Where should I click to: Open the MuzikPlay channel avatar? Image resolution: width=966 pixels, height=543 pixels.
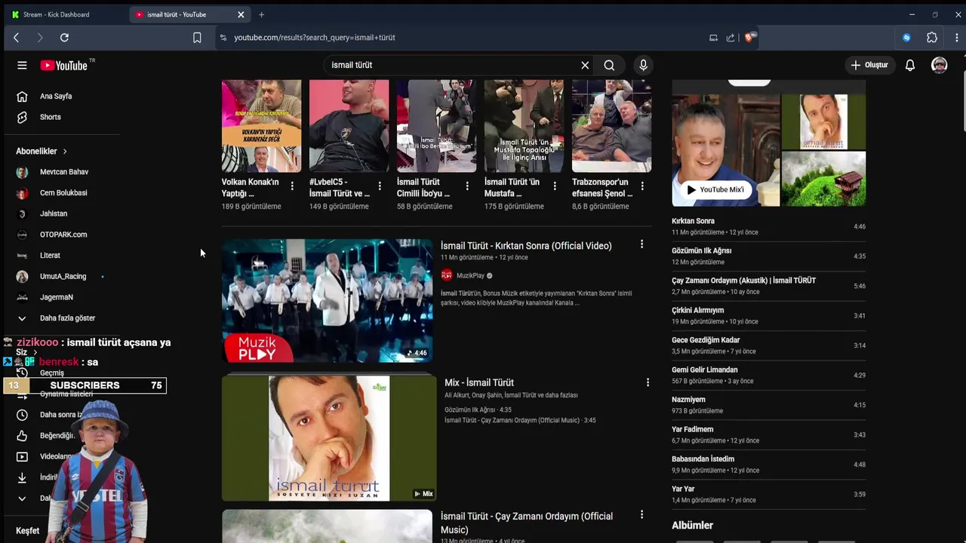[x=447, y=276]
